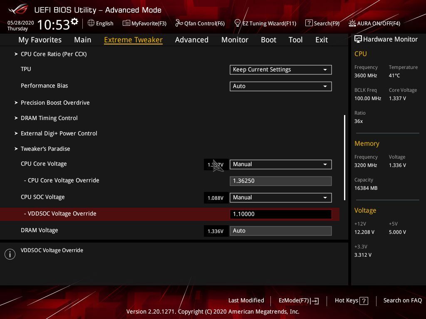Screen dimensions: 426x319
Task: Click BCLK Freq value 100.00 MHz
Action: (x=368, y=98)
